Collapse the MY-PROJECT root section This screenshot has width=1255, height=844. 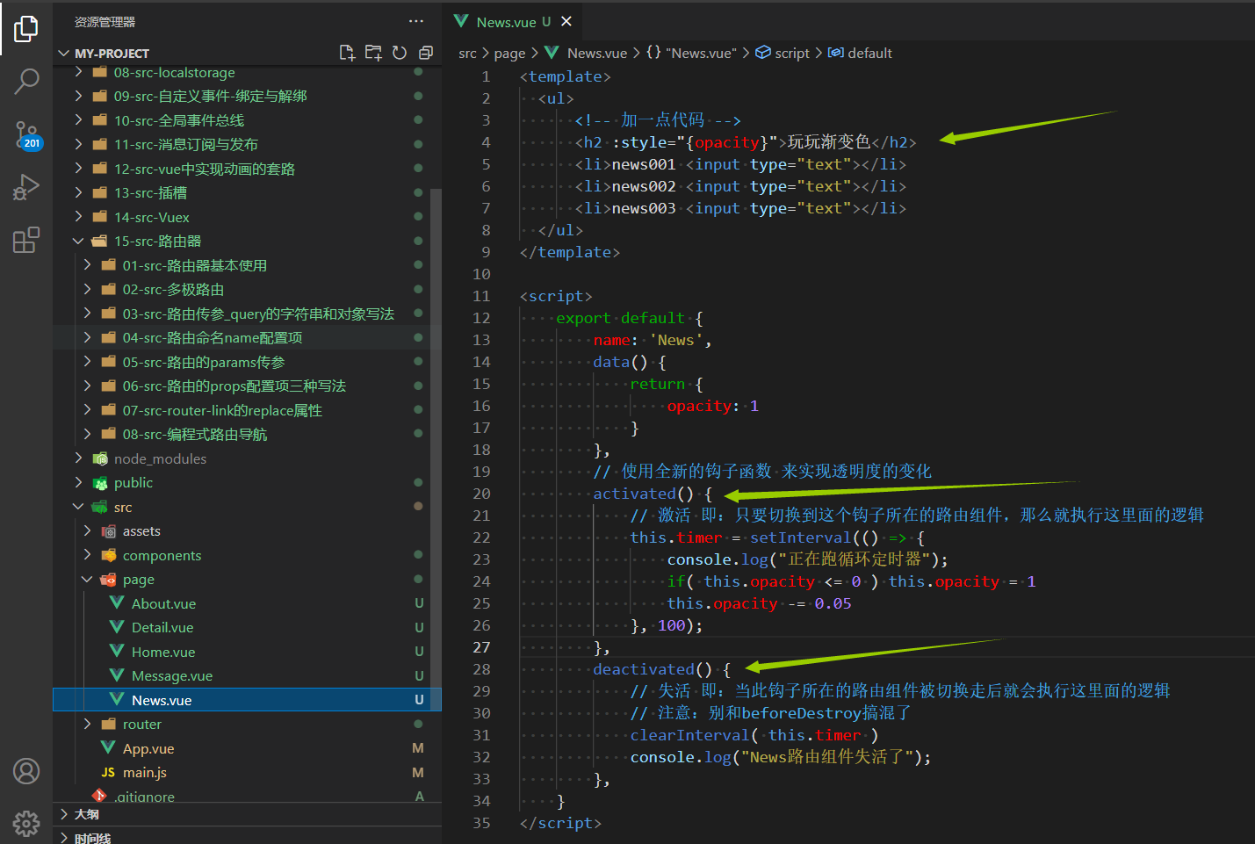click(63, 53)
